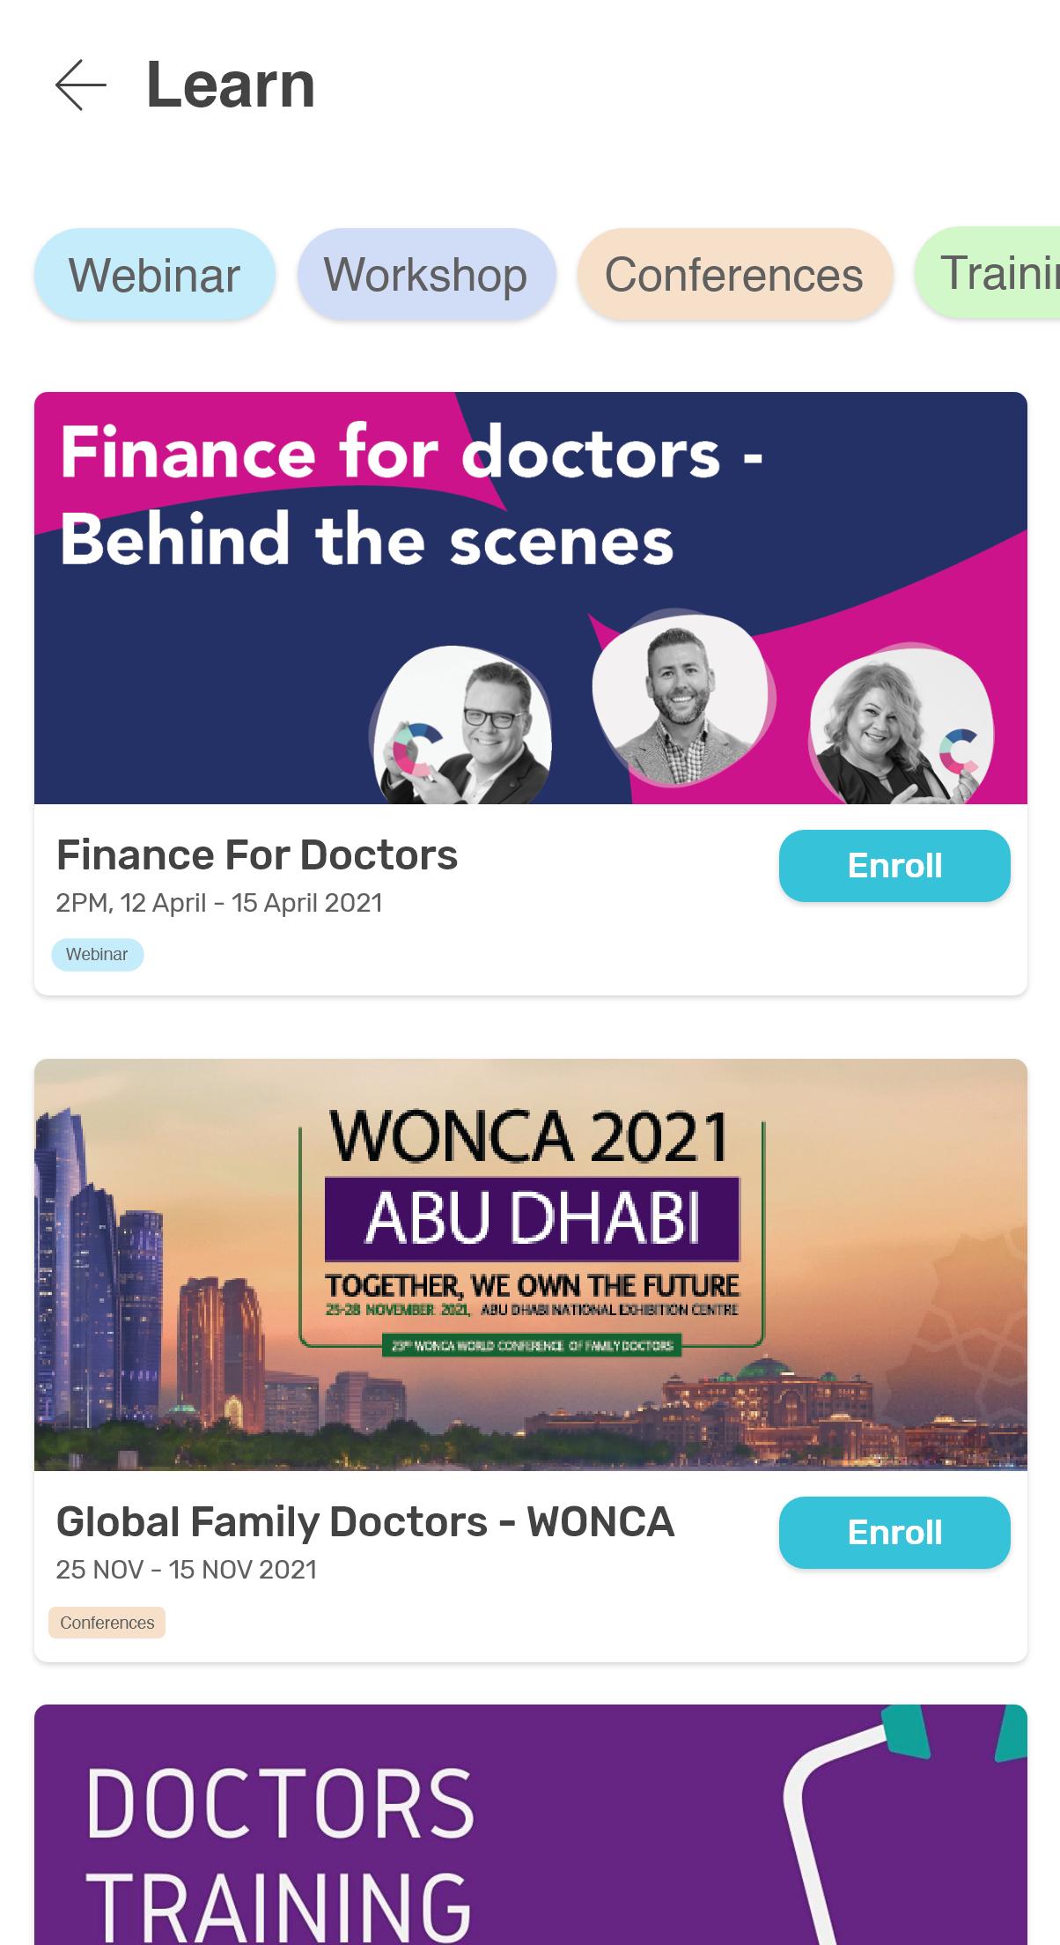
Task: Select the Workshop filter chip
Action: pyautogui.click(x=426, y=275)
